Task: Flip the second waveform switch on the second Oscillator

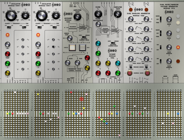Action: (53, 47)
